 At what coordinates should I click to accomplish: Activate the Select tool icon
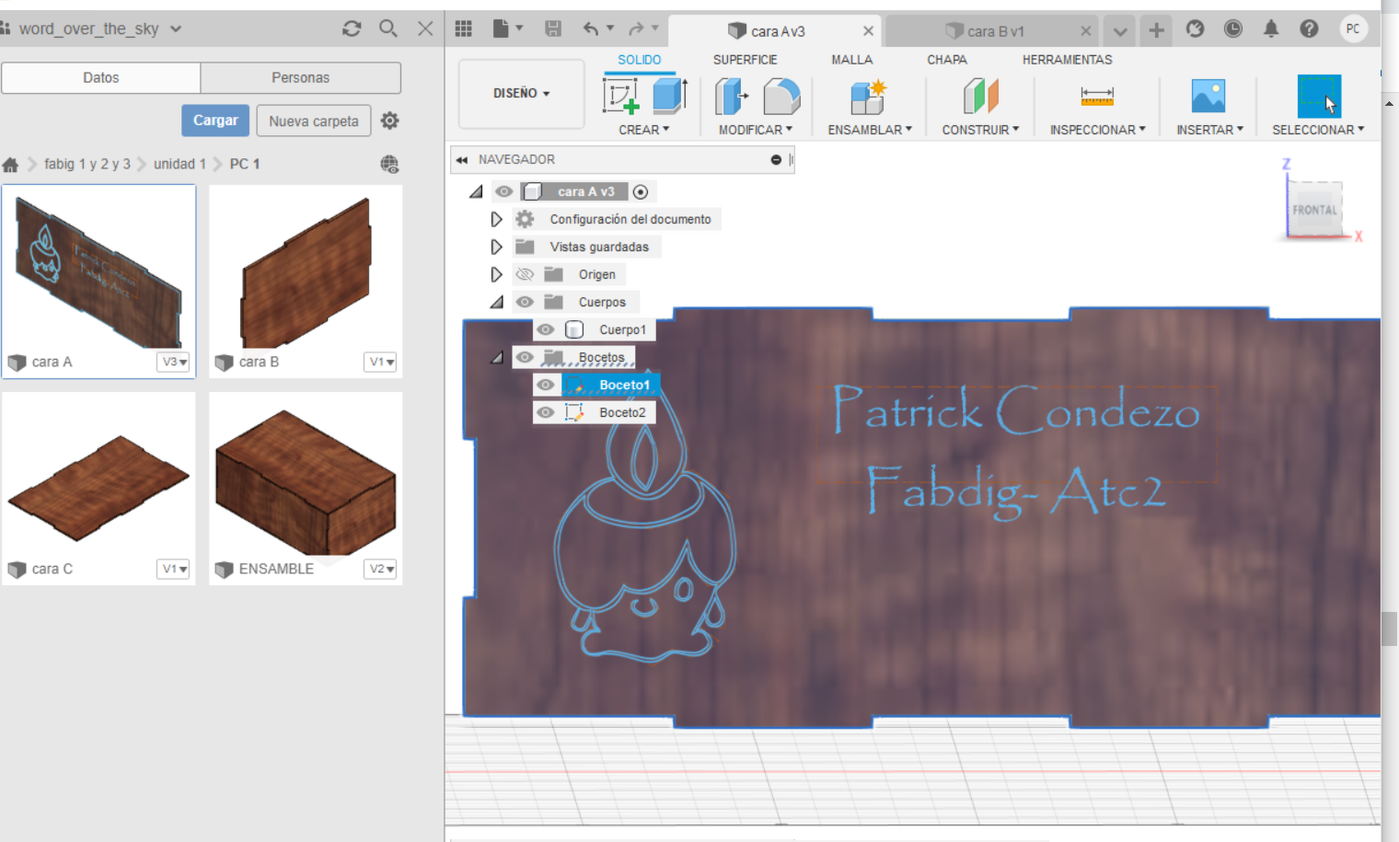click(1319, 96)
